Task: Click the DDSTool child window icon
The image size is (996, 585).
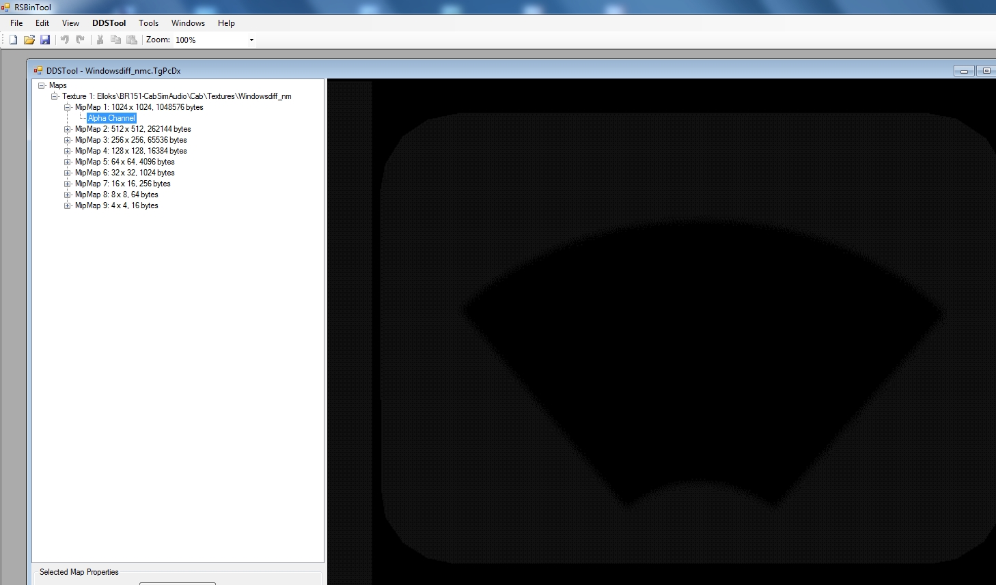Action: [x=38, y=70]
